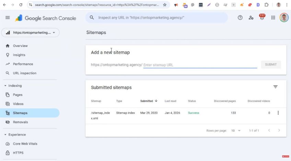Reload the current page

coord(21,5)
